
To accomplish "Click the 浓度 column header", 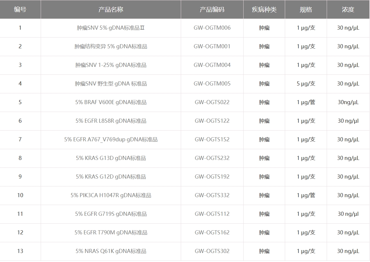I will 348,9.
